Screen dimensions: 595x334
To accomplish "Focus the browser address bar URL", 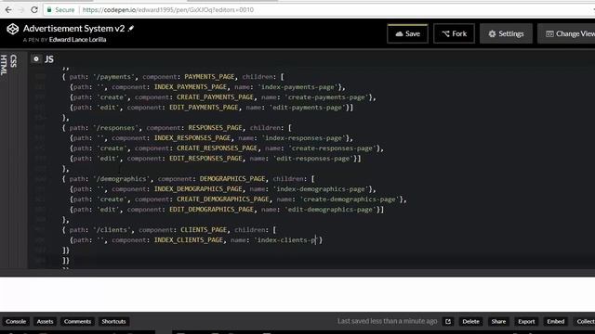I will [167, 10].
